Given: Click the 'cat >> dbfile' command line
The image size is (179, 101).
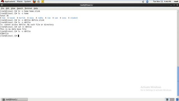Looking at the screenshot, I should pos(25,27).
